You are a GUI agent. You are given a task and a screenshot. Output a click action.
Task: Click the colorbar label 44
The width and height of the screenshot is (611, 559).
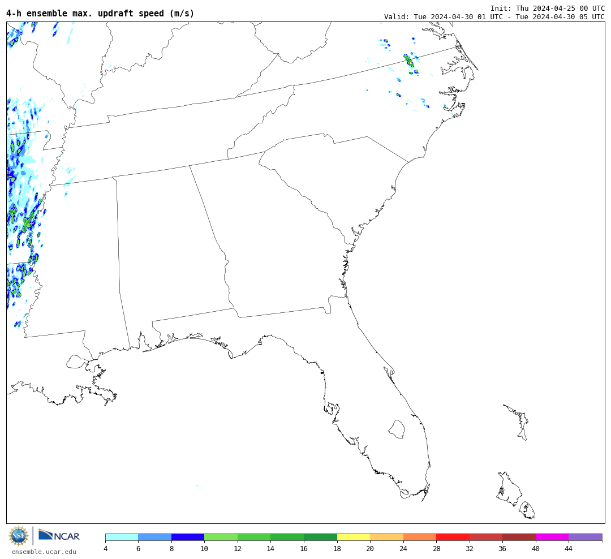tap(569, 549)
